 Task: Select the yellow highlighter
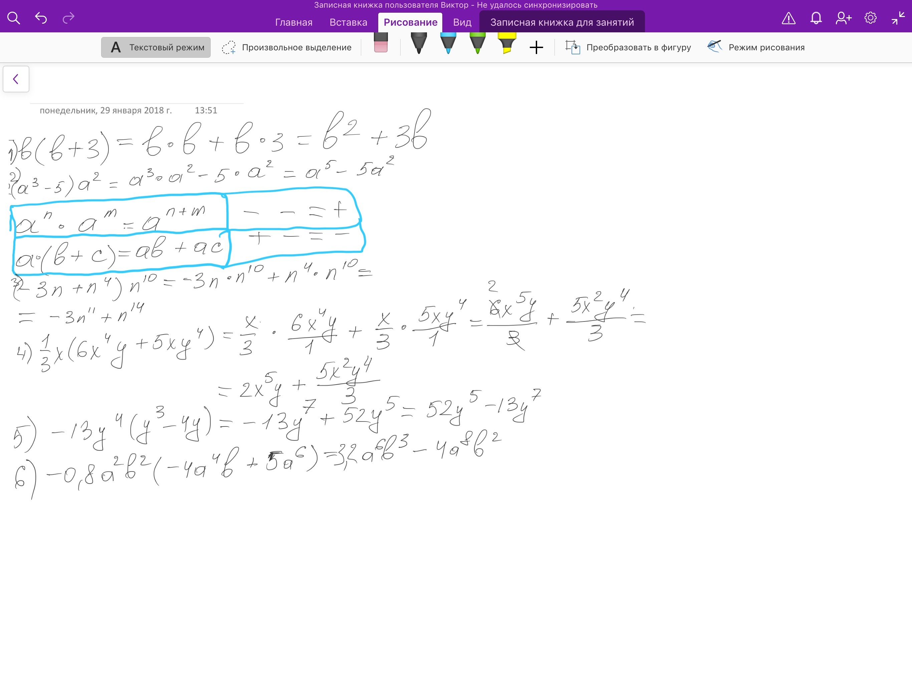tap(507, 43)
